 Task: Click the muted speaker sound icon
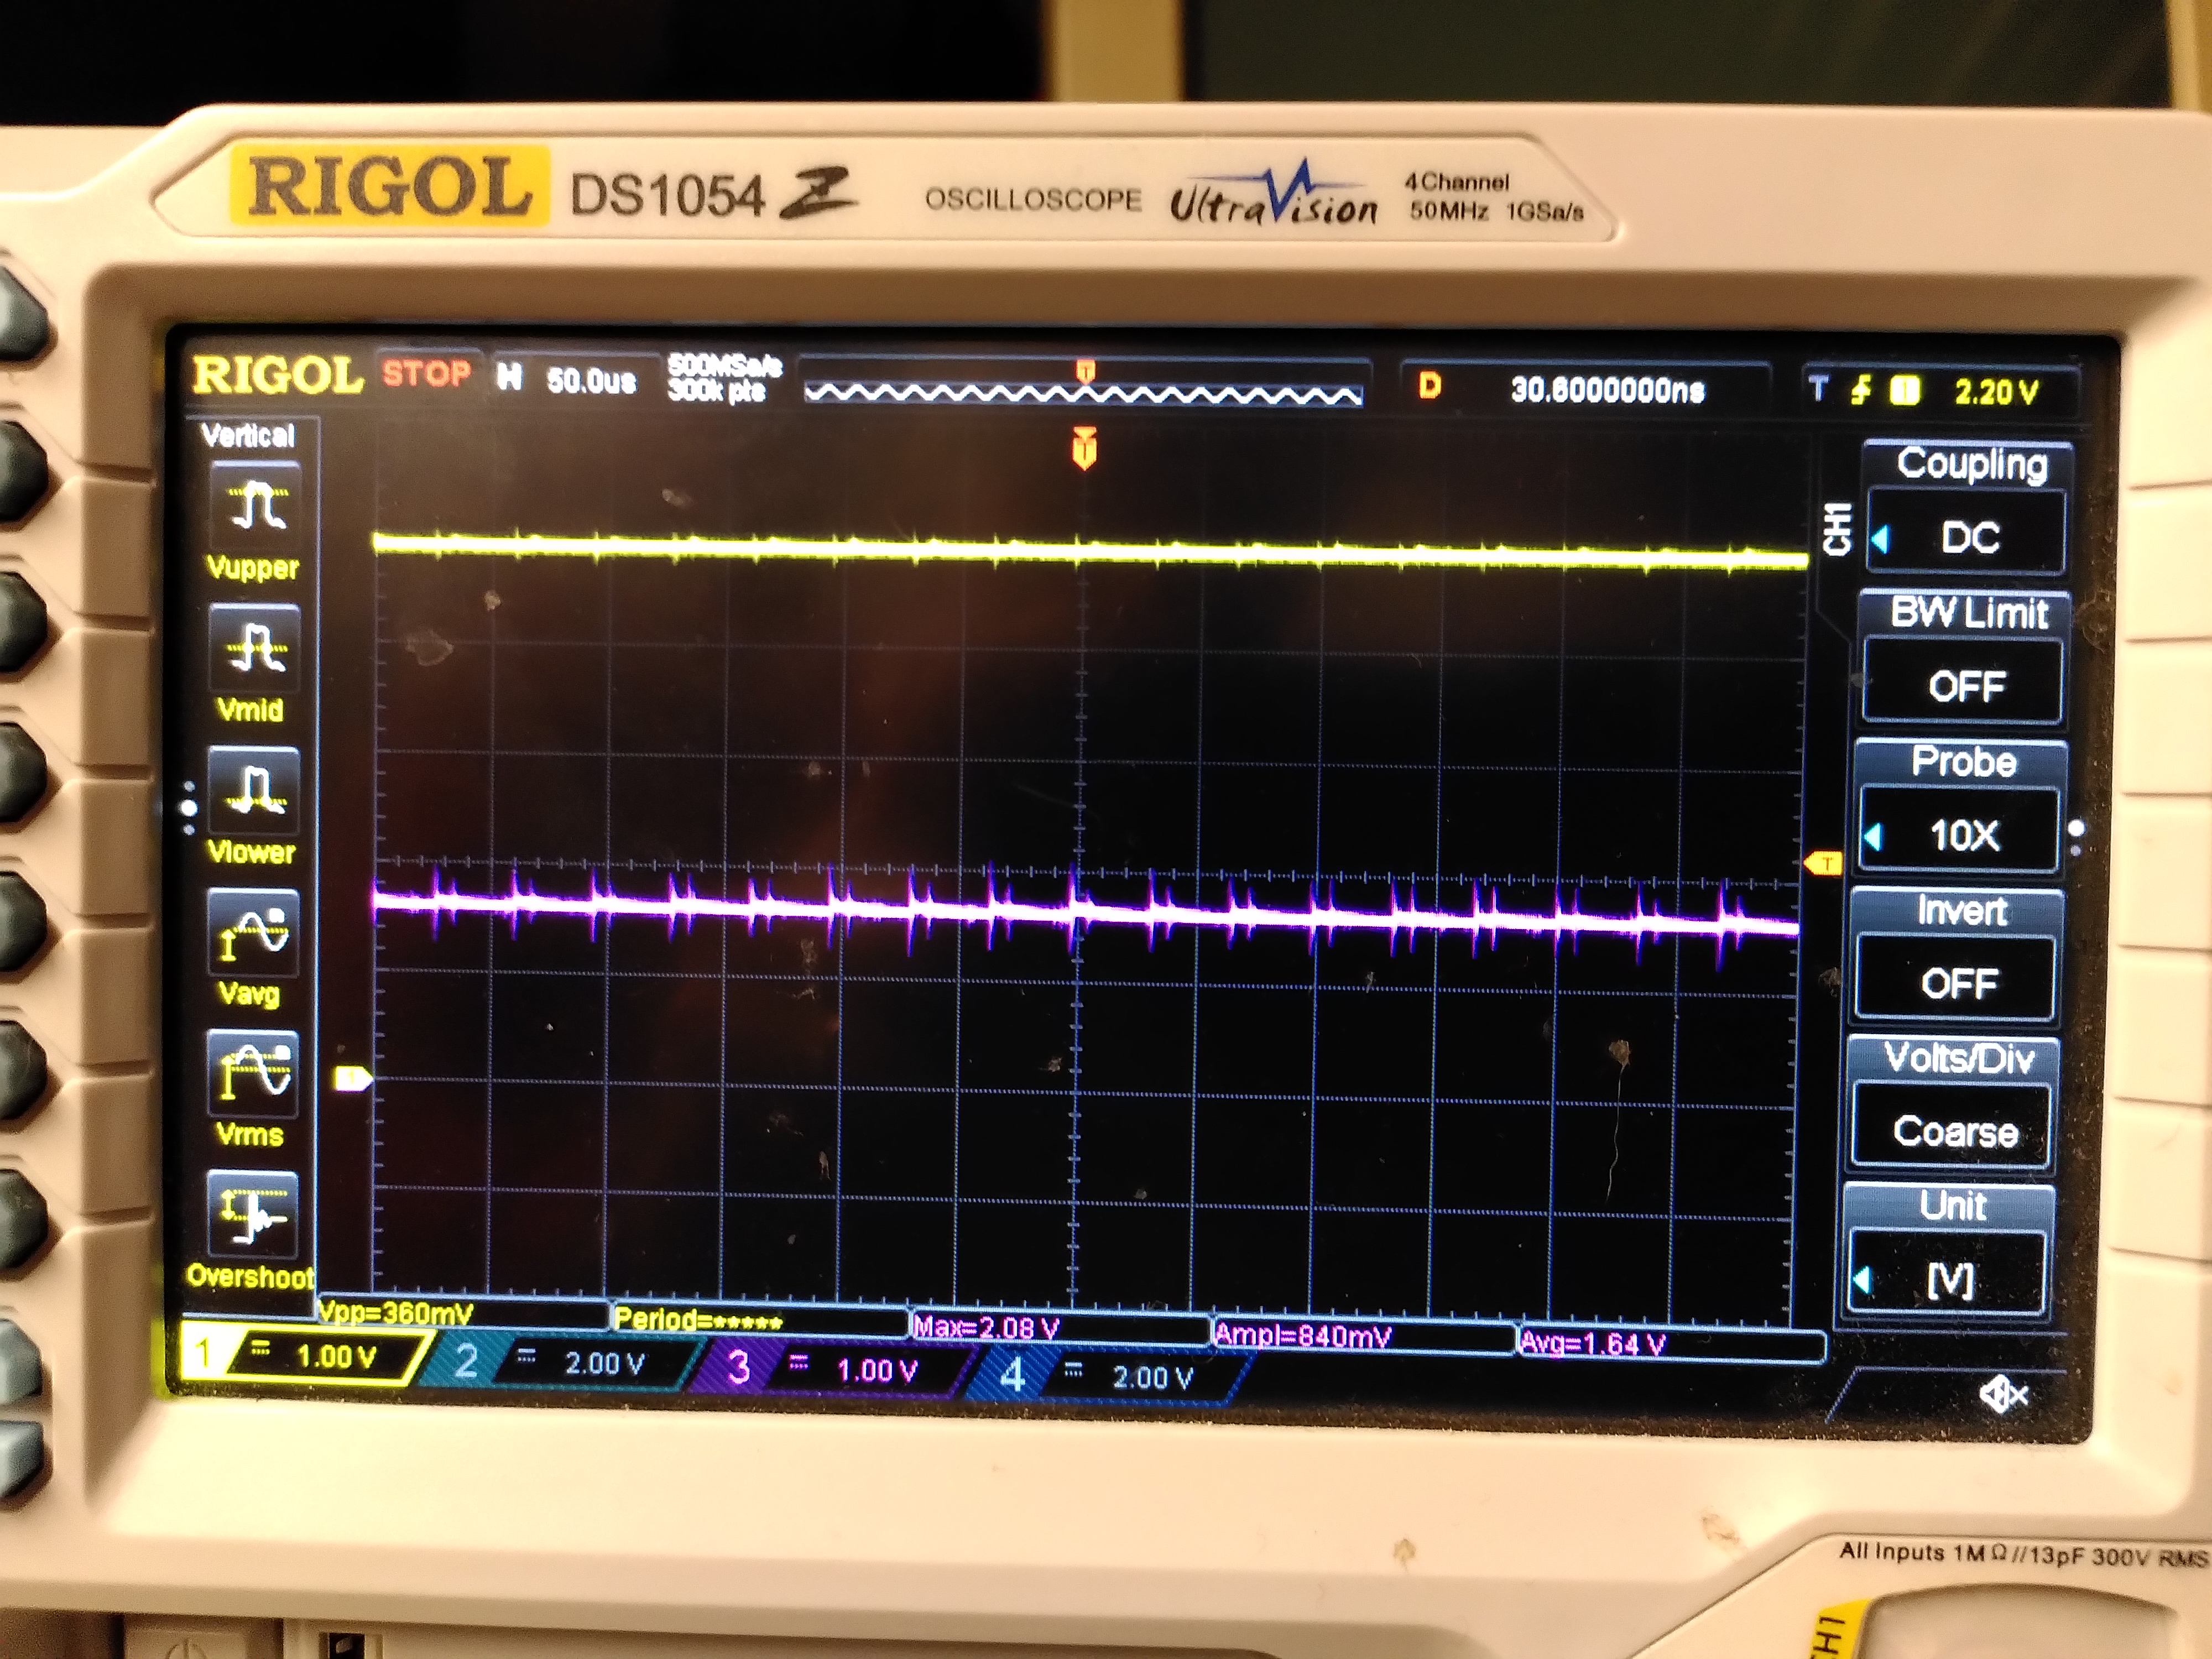(2003, 1393)
